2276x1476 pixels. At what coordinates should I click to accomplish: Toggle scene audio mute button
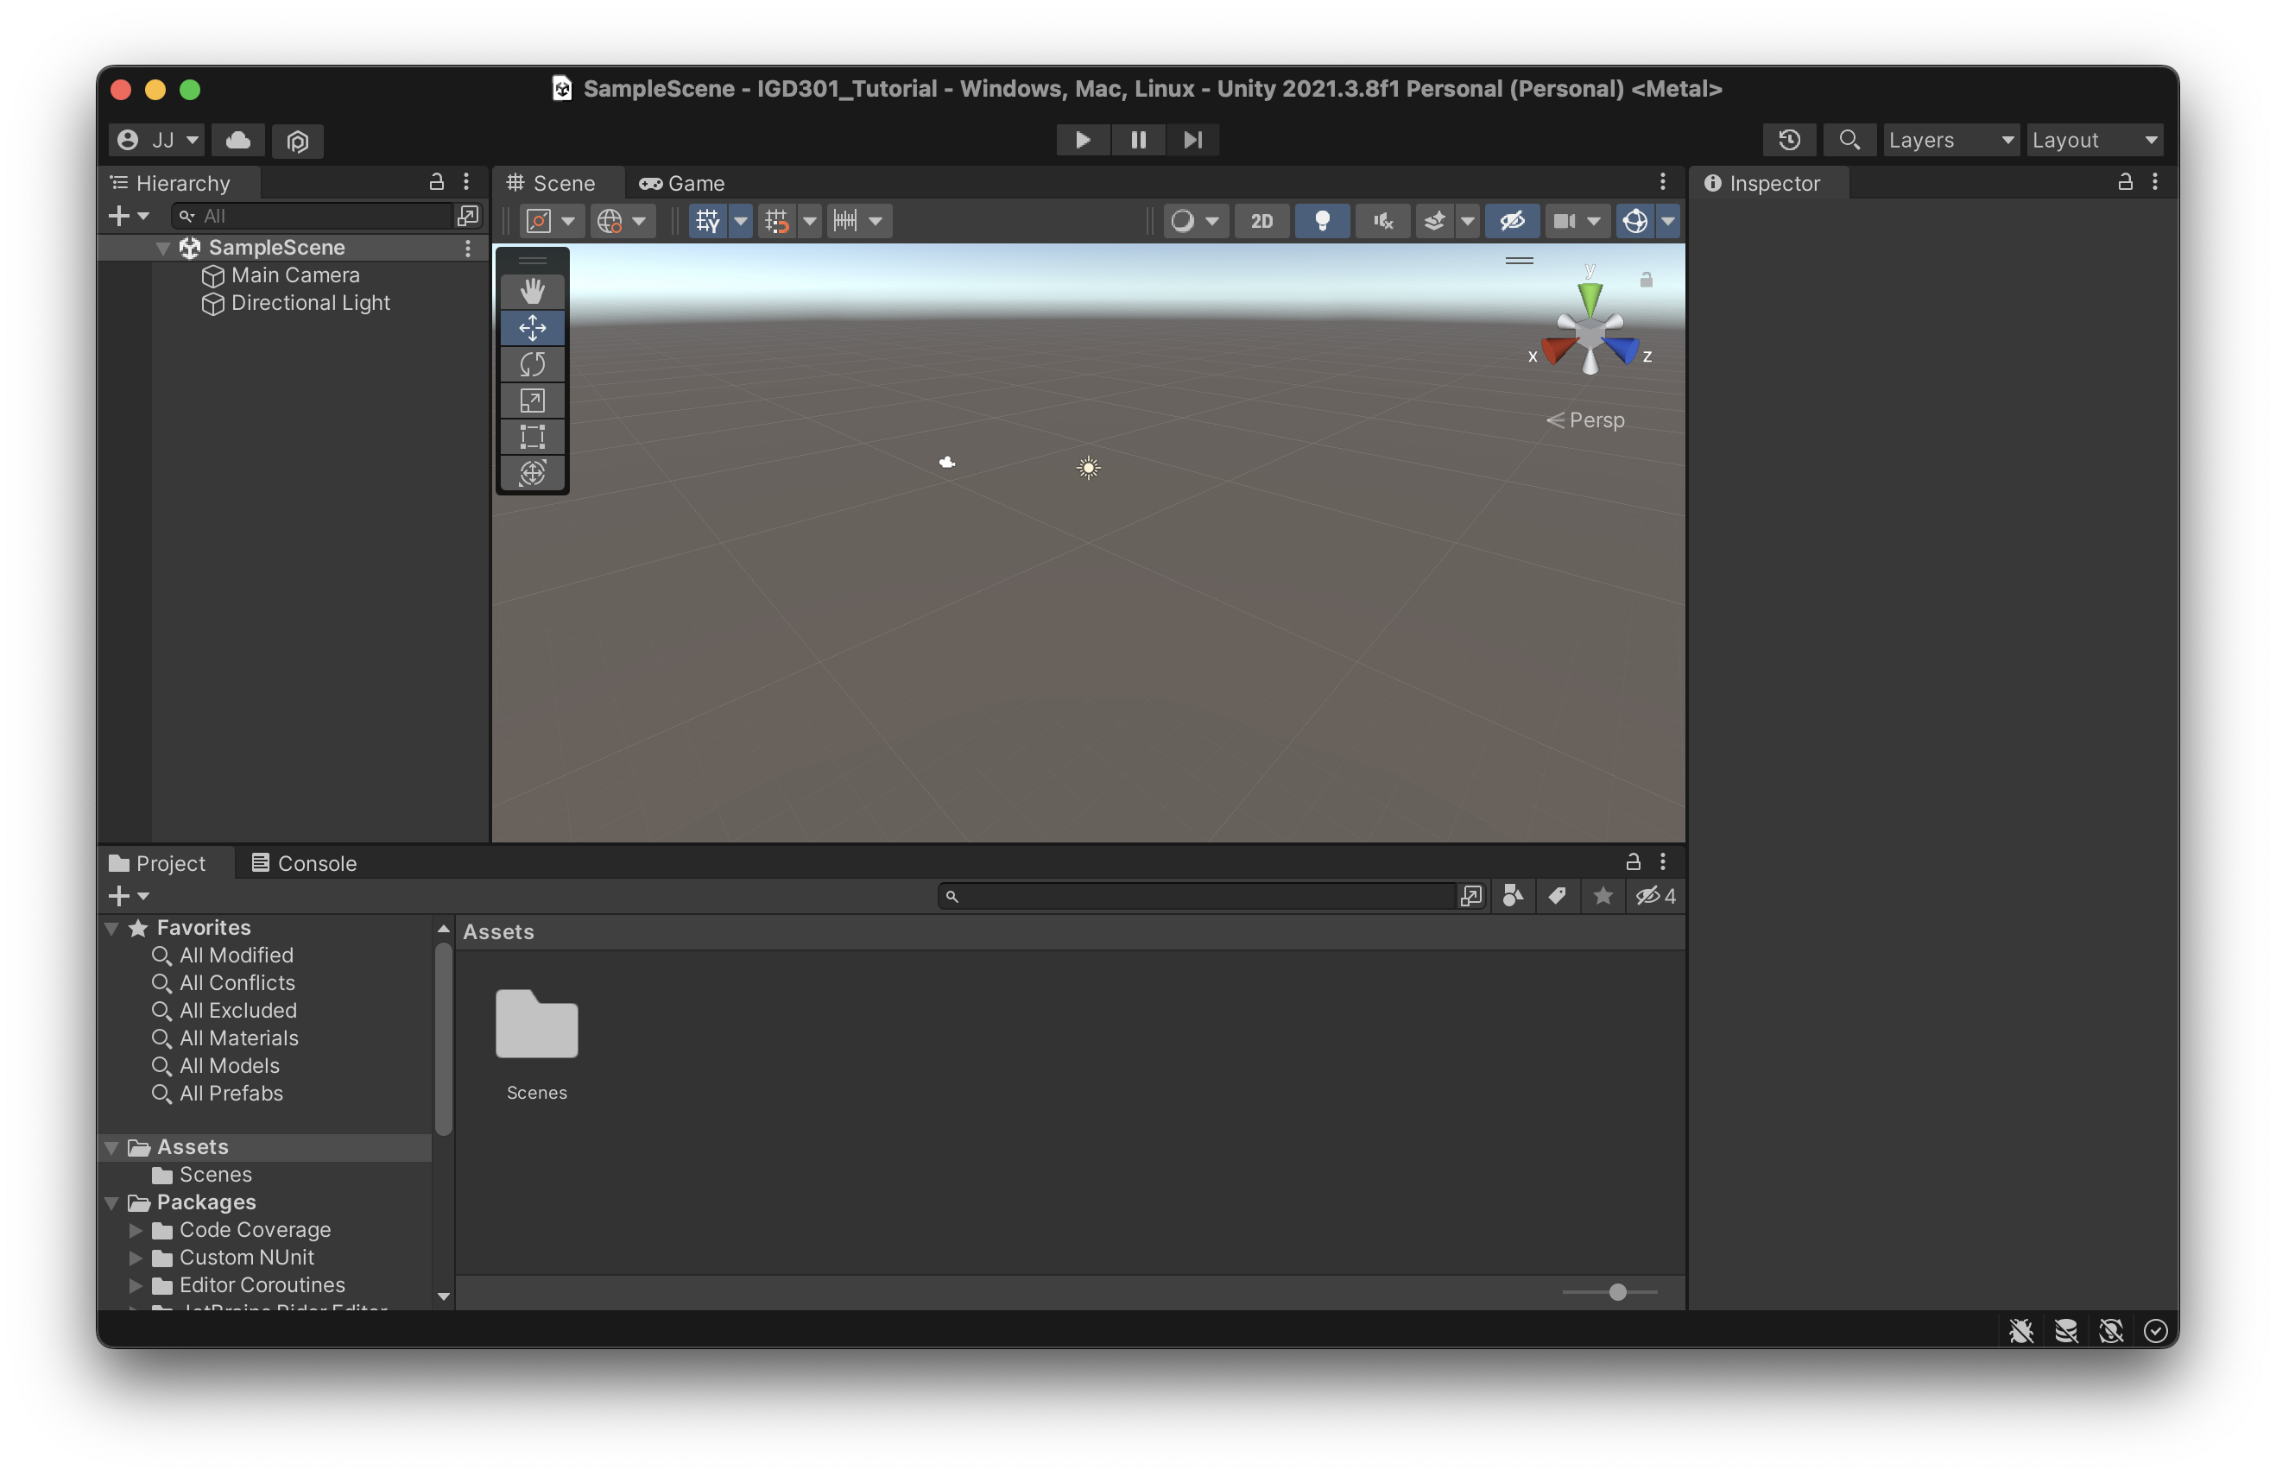pyautogui.click(x=1383, y=222)
